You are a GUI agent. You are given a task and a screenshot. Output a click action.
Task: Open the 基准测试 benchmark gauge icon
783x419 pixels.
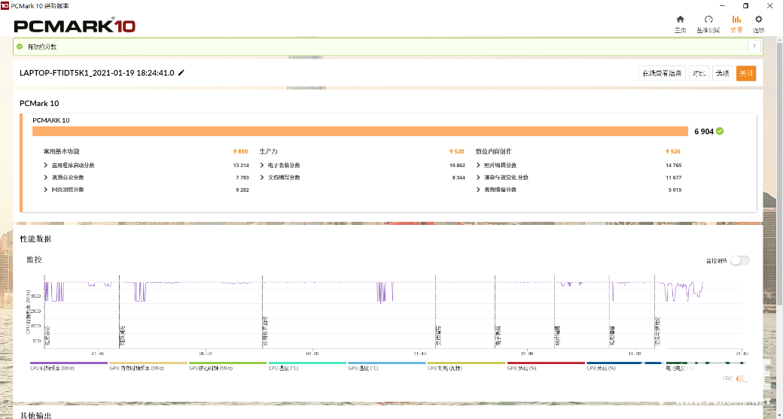708,20
